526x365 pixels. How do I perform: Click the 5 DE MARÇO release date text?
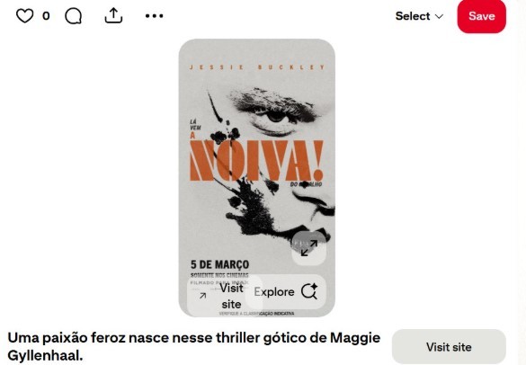click(219, 264)
